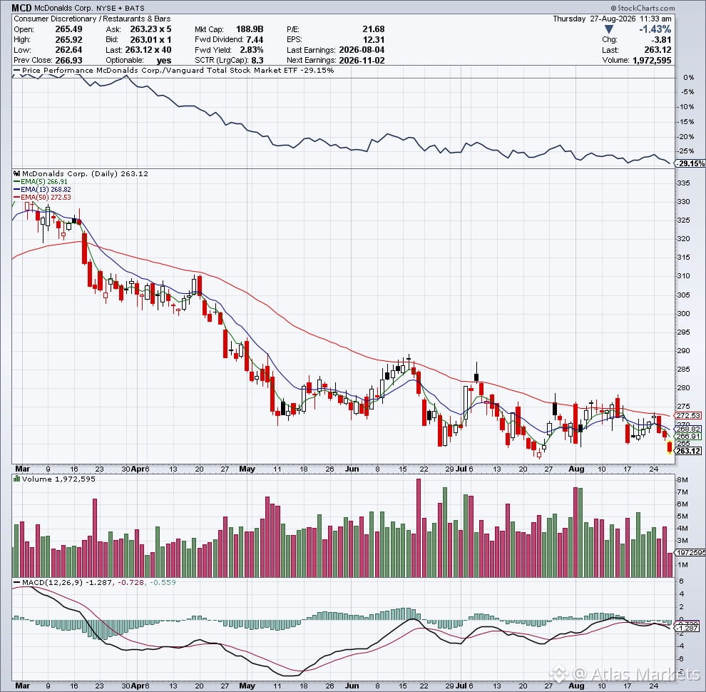This screenshot has width=706, height=692.
Task: Click the SCTR (LrgCap) value 8.3
Action: (x=257, y=60)
